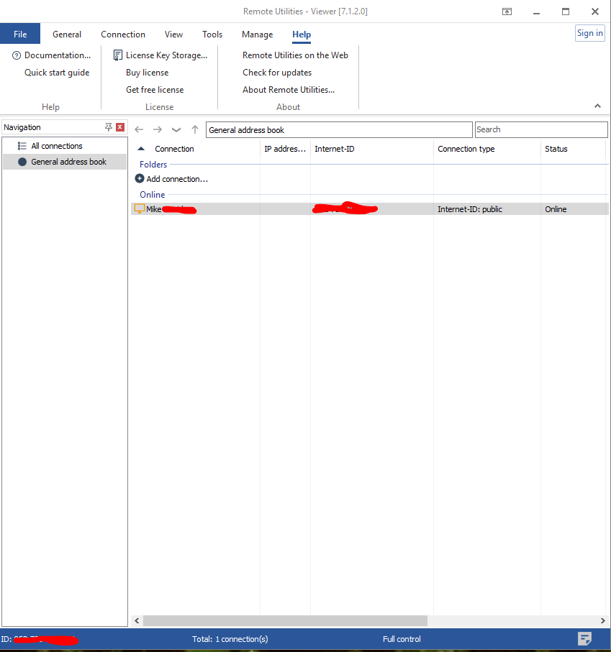Click the horizontal scrollbar thumb
Viewport: 611px width, 652px height.
coord(284,620)
